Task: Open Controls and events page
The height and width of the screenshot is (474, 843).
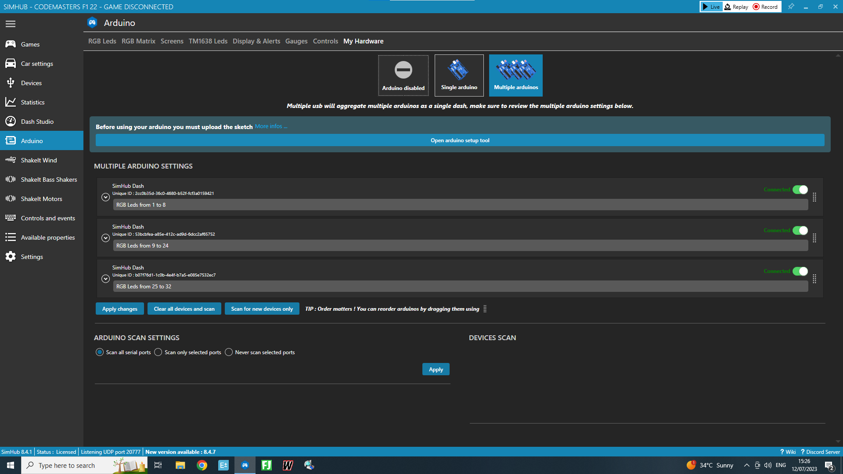Action: [42, 218]
